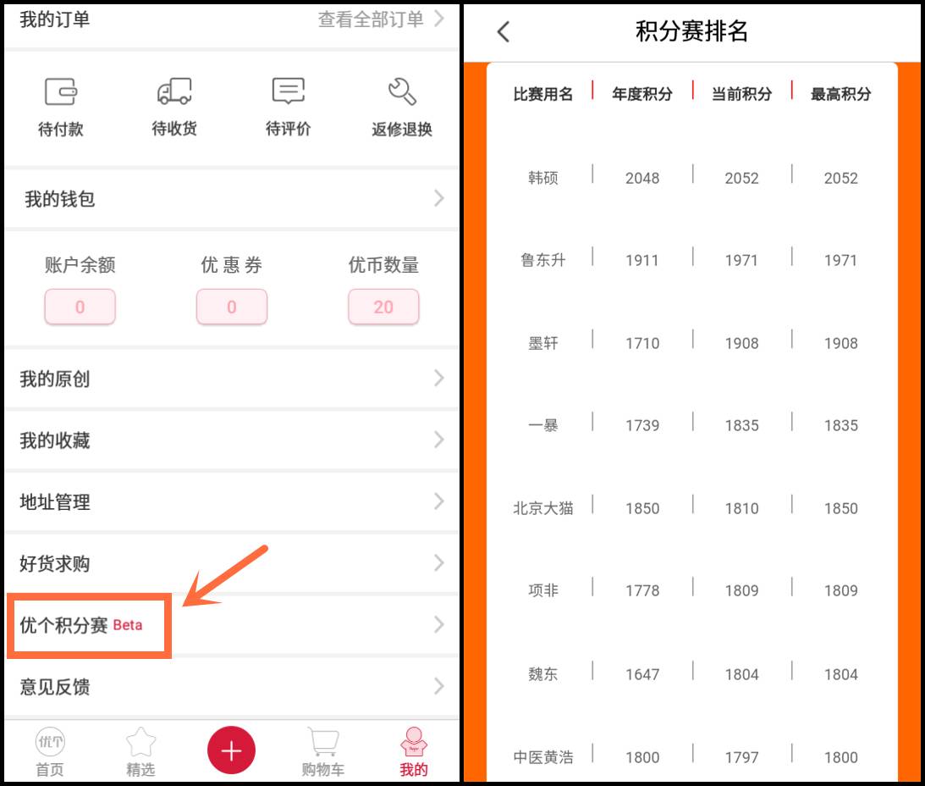Open the points competition Beta entry
Image resolution: width=925 pixels, height=786 pixels.
tap(89, 626)
